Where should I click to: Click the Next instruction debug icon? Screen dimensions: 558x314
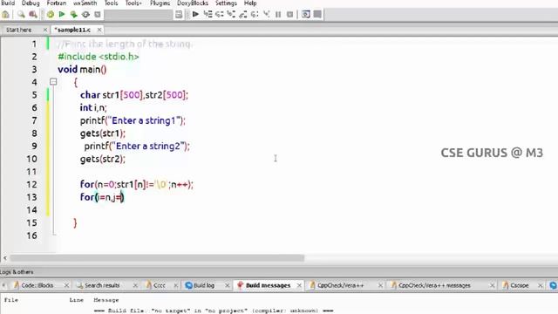pos(255,15)
